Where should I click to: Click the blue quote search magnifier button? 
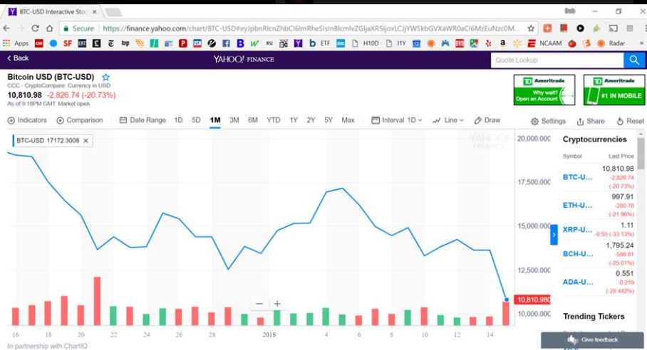633,60
